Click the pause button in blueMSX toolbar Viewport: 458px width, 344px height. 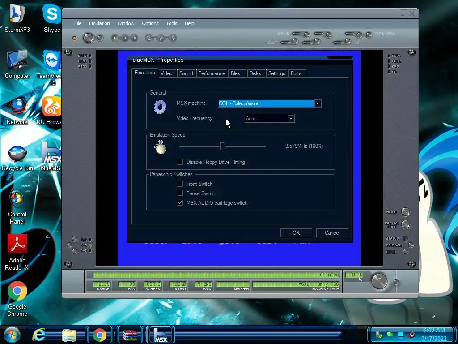click(125, 38)
